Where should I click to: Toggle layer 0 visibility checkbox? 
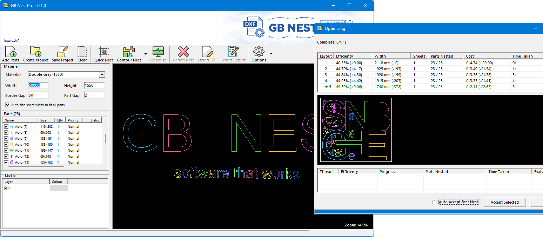click(6, 188)
